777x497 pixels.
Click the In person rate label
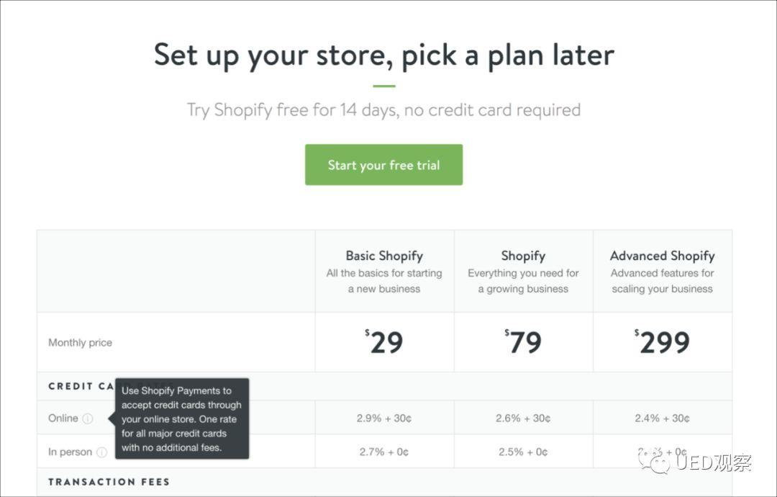[x=70, y=452]
